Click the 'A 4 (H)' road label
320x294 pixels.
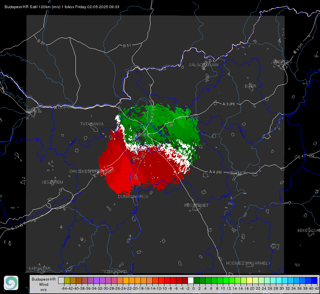215,172
